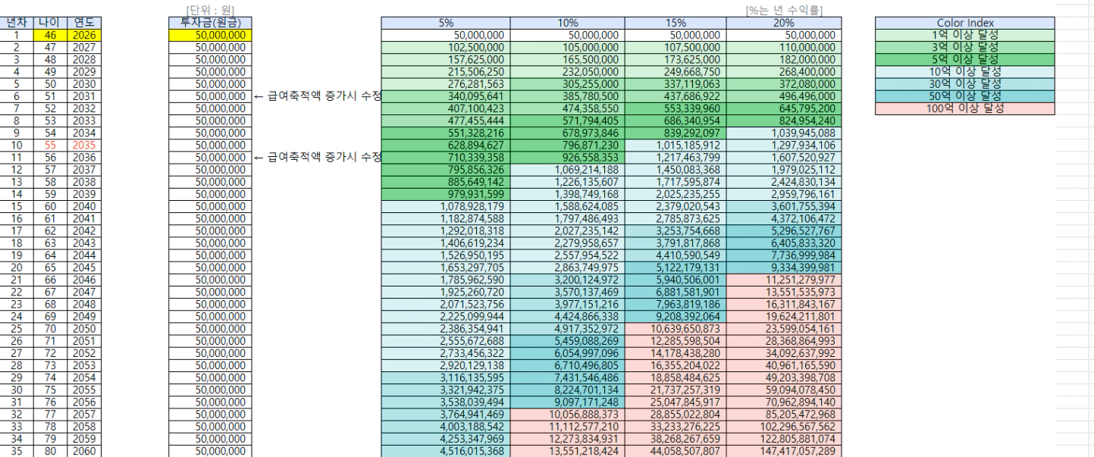Image resolution: width=1094 pixels, height=457 pixels.
Task: Click the 급여축적액 증가시 수정 note beside 2036
Action: [317, 156]
